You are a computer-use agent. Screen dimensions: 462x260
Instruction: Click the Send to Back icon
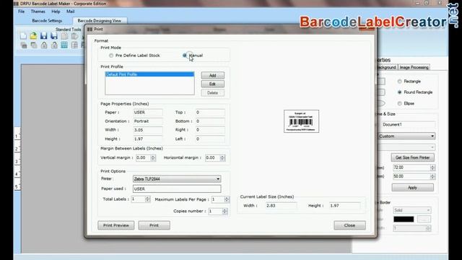pyautogui.click(x=34, y=45)
